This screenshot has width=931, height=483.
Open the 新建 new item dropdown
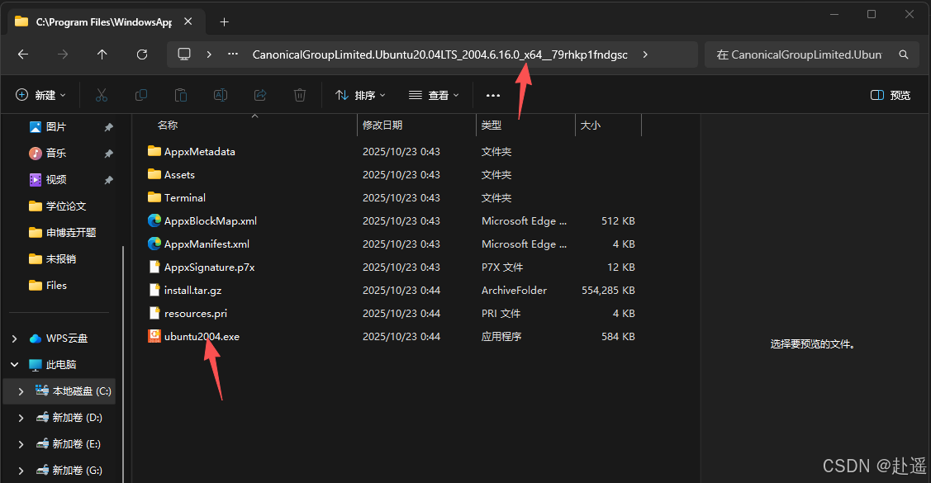coord(41,95)
